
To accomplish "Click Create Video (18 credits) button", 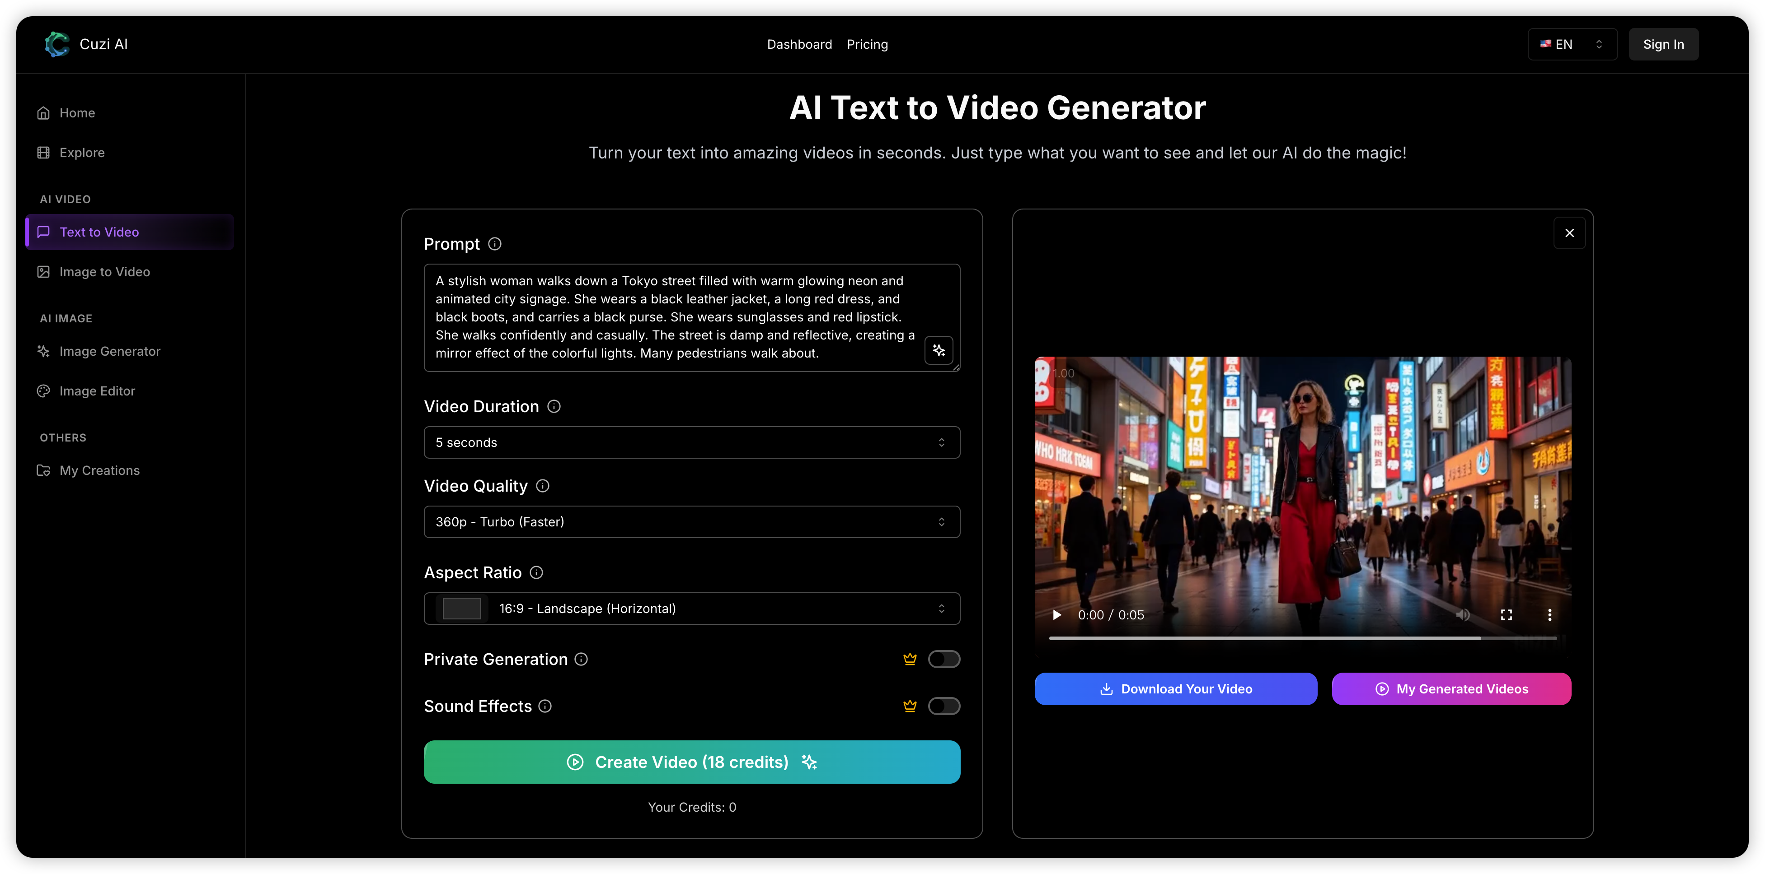I will tap(692, 762).
